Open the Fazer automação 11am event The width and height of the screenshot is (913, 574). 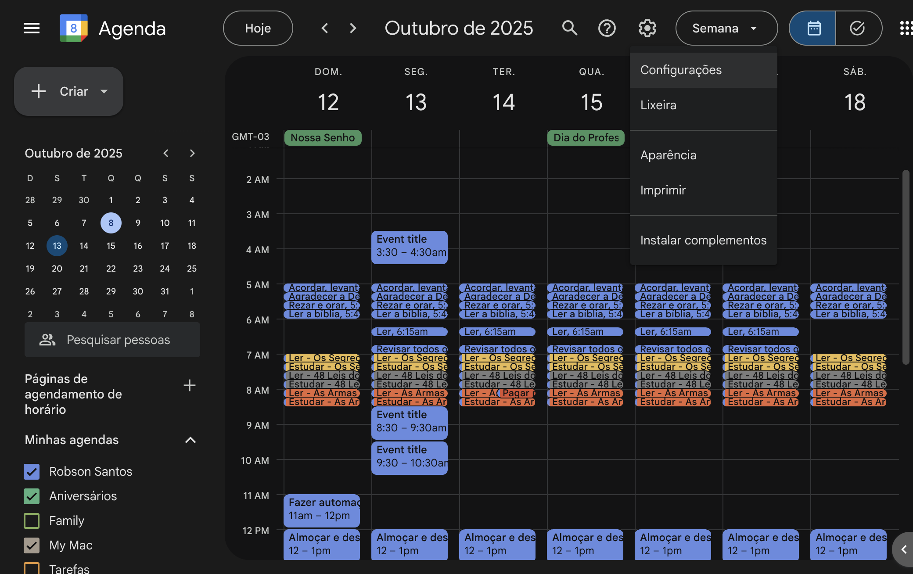pyautogui.click(x=322, y=511)
